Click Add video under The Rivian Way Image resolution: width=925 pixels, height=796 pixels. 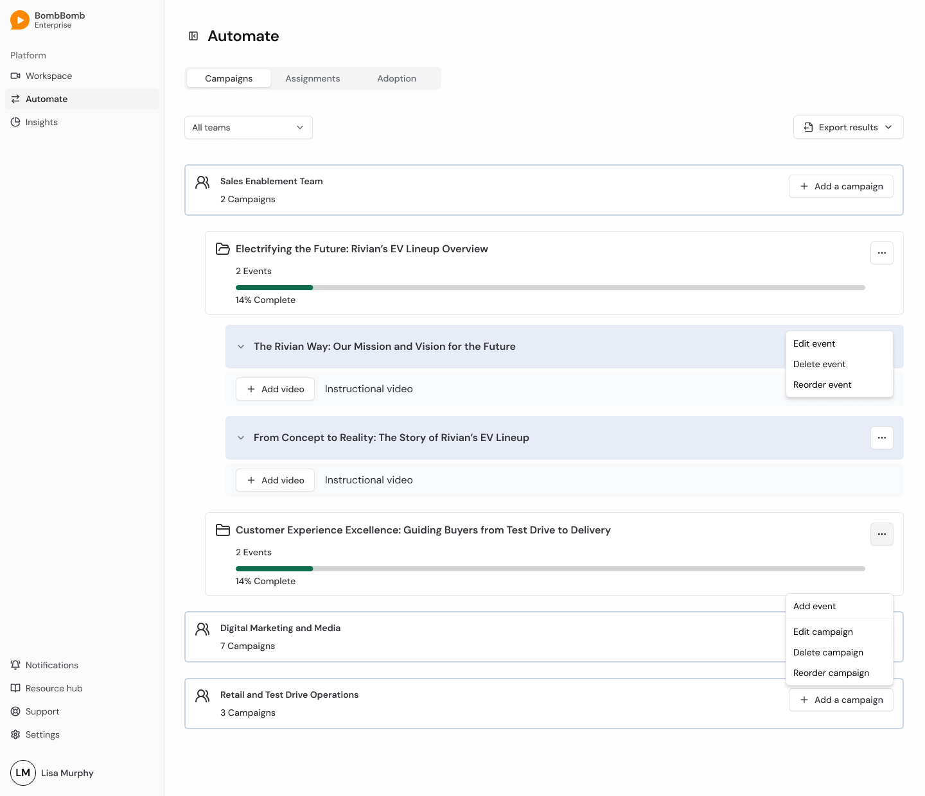(275, 389)
